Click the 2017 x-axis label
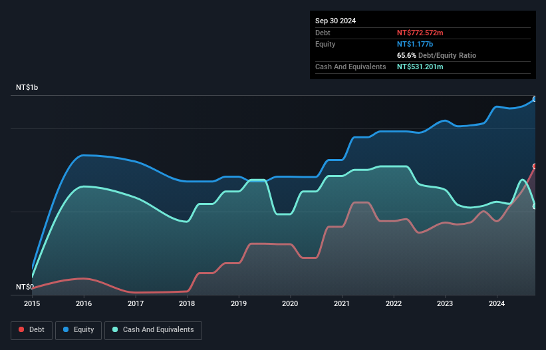 [136, 303]
